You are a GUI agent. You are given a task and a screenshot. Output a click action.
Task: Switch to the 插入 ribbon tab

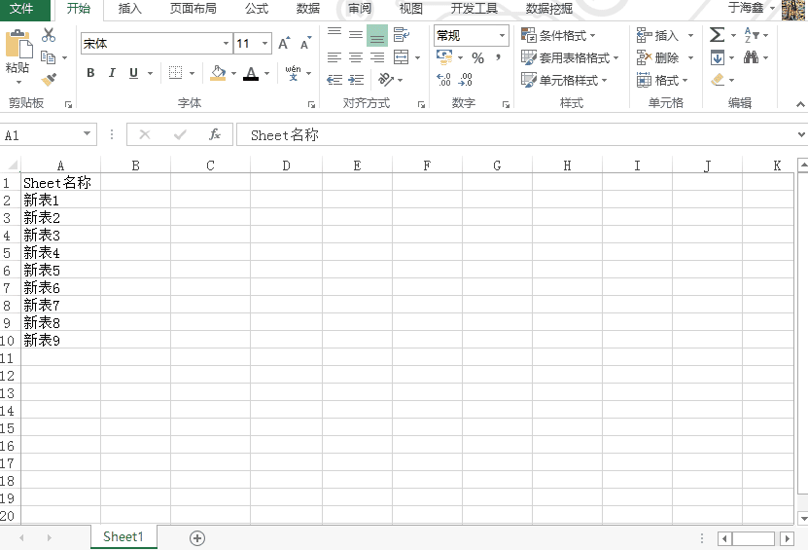pos(129,9)
